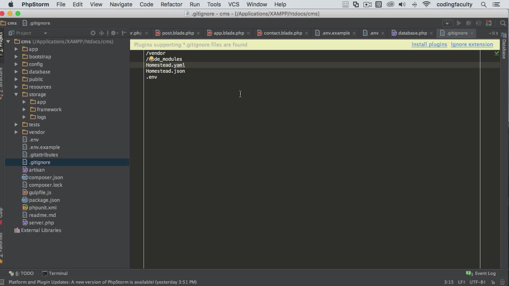Click the Ignore extension link

(472, 44)
